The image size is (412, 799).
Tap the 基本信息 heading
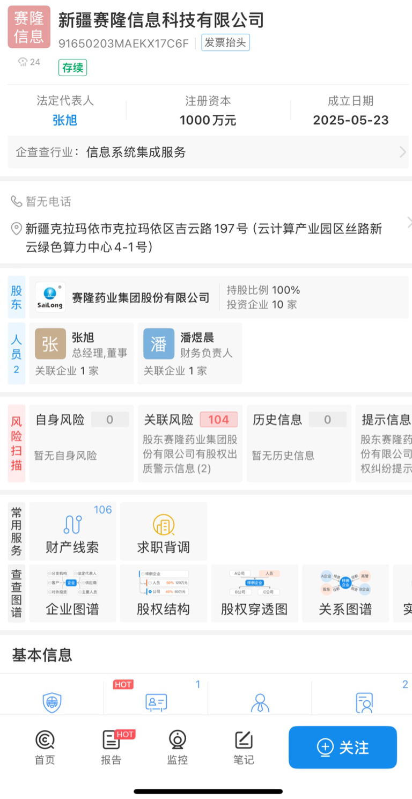(x=42, y=655)
